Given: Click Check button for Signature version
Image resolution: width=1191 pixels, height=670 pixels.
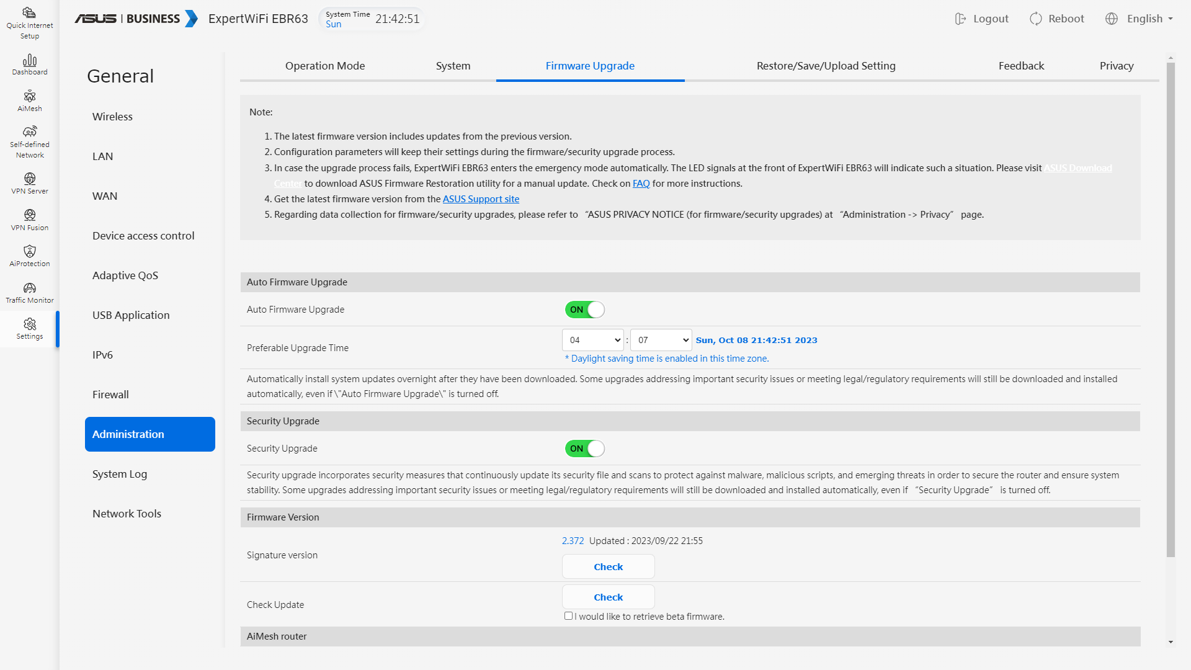Looking at the screenshot, I should coord(608,566).
